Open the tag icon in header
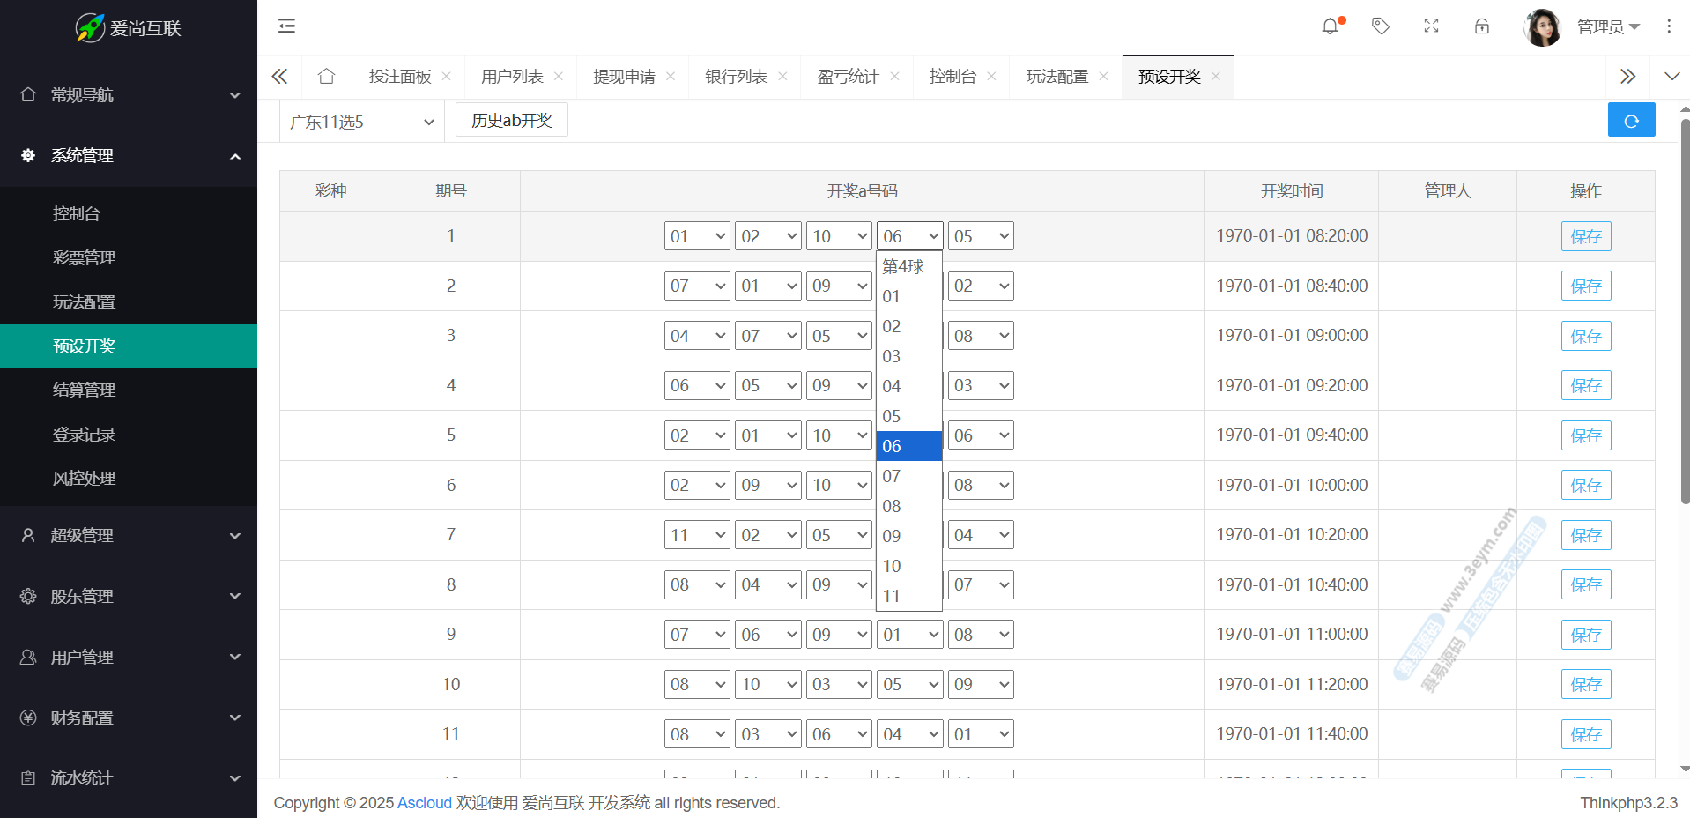This screenshot has height=818, width=1690. (1380, 26)
